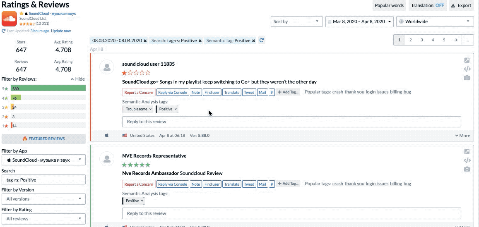Open the Sort by dropdown

pos(296,22)
